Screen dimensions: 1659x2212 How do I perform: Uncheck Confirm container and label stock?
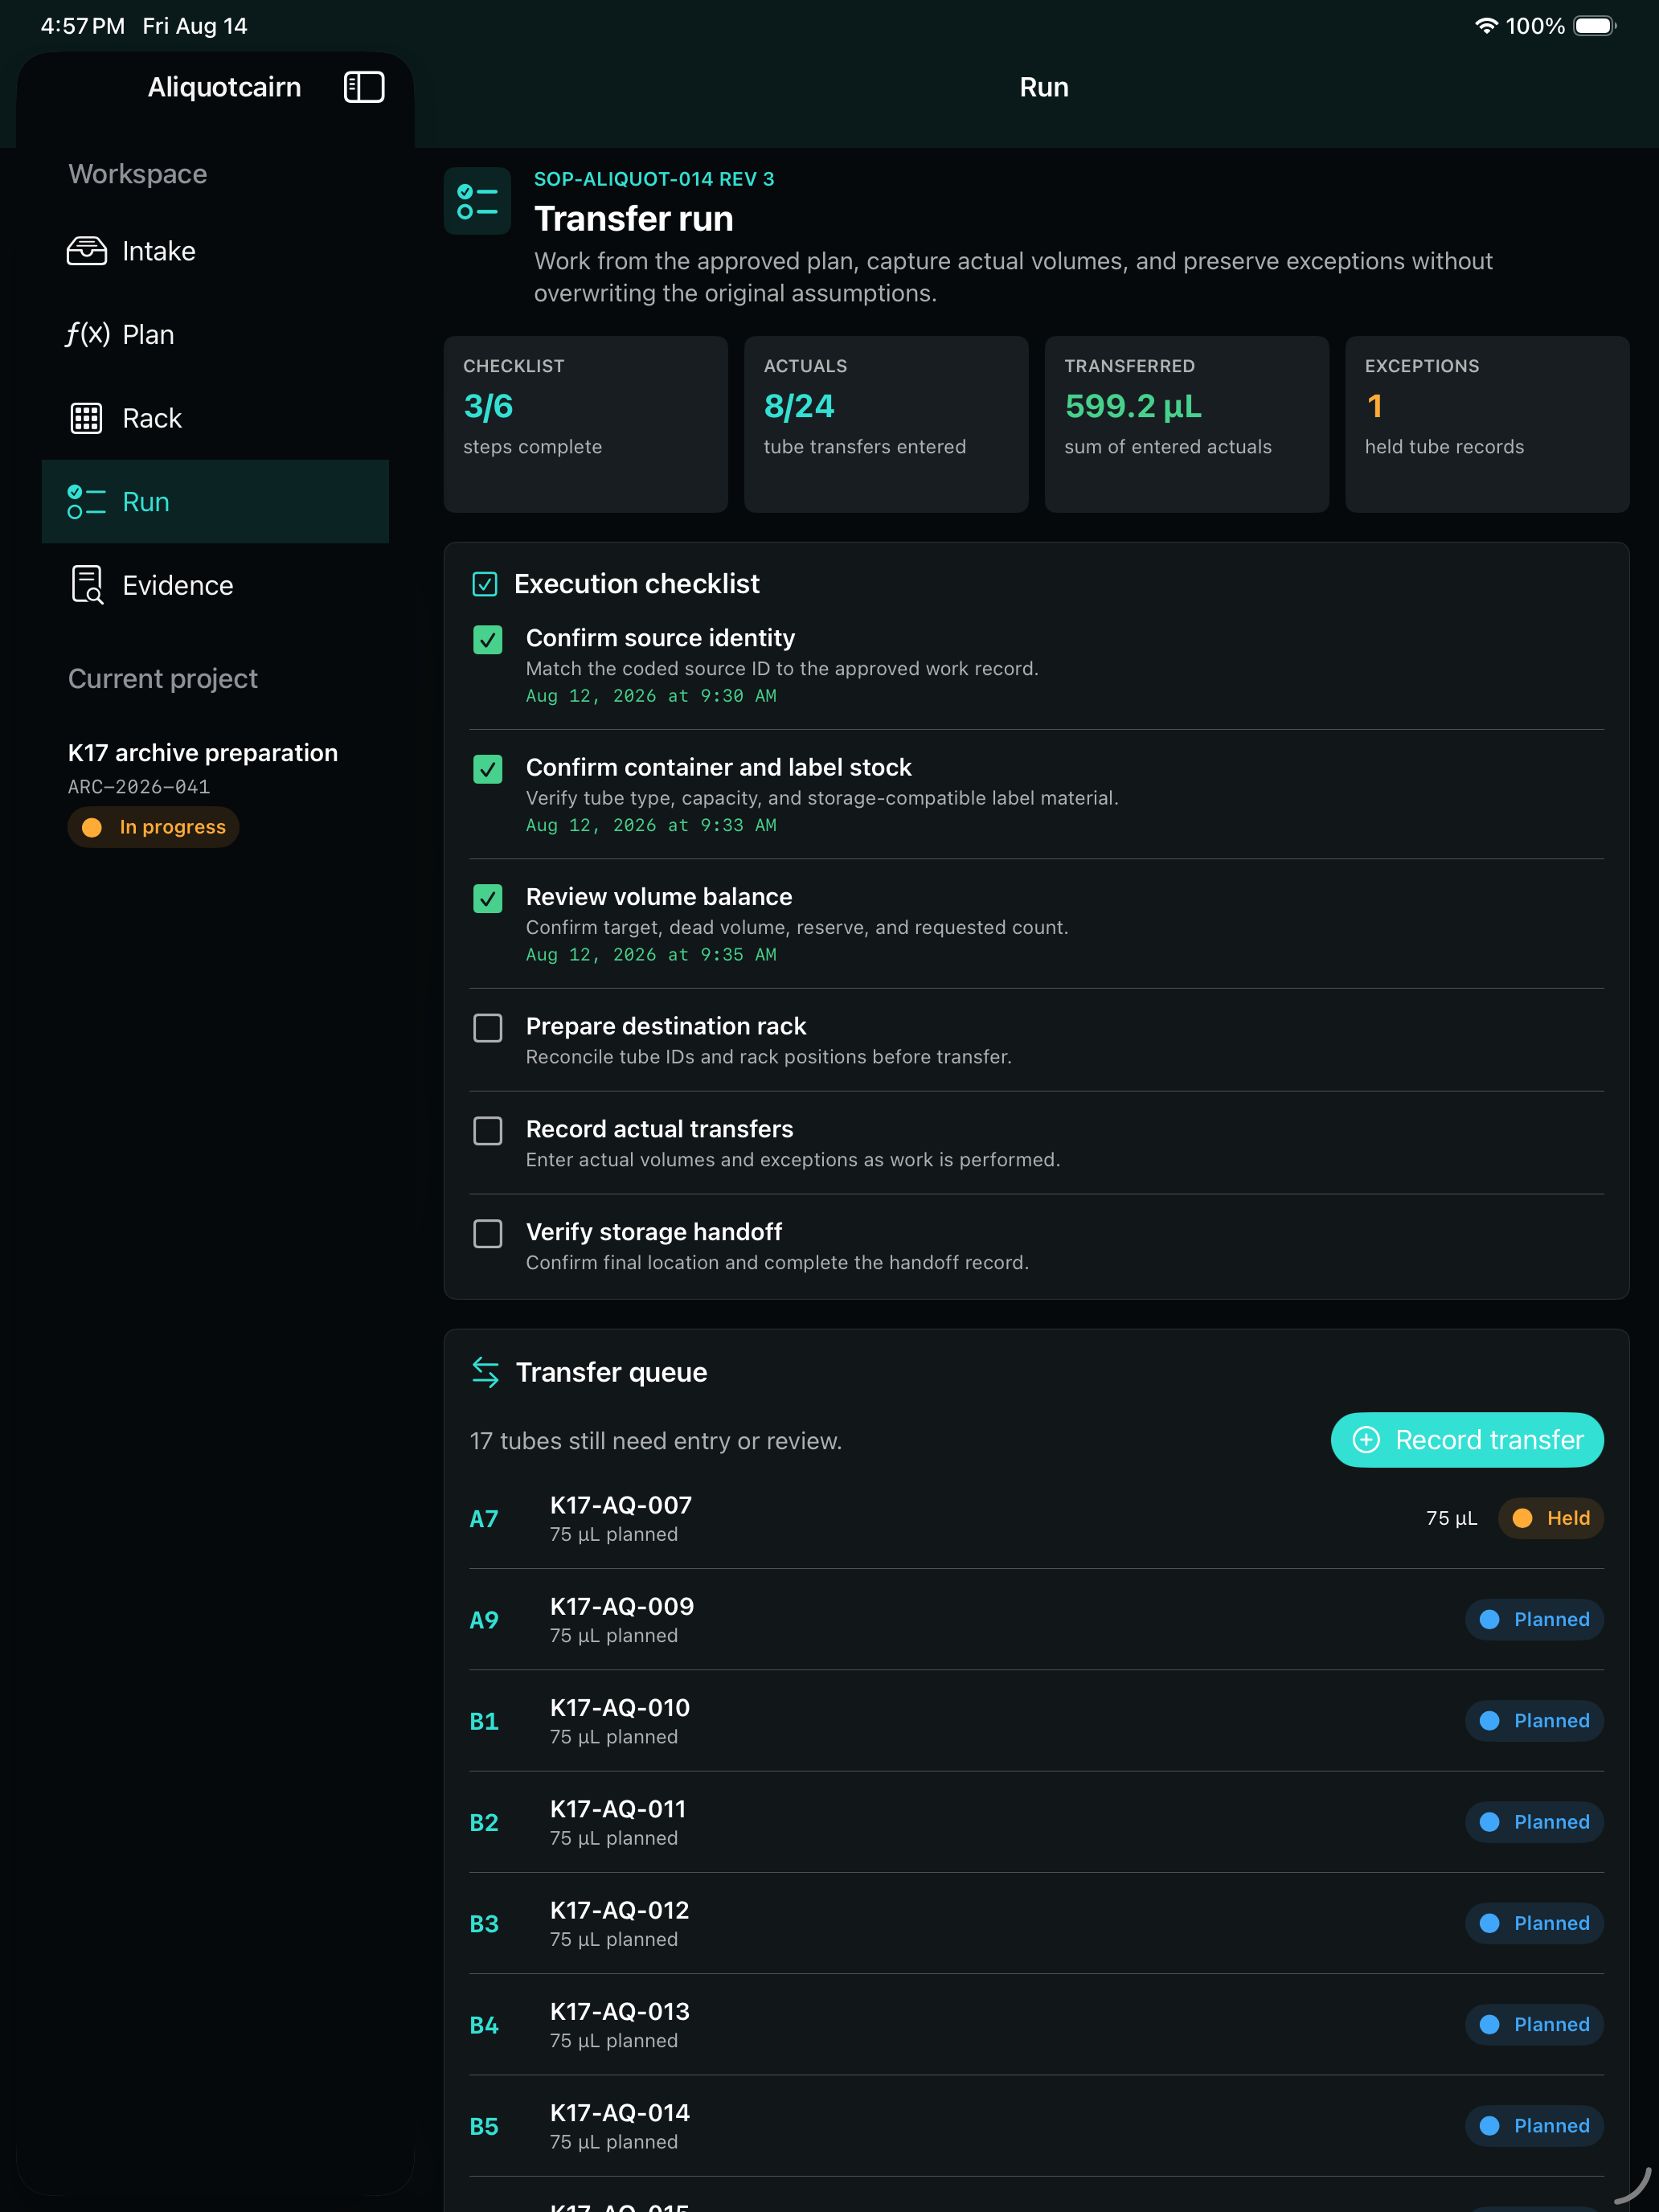coord(488,769)
